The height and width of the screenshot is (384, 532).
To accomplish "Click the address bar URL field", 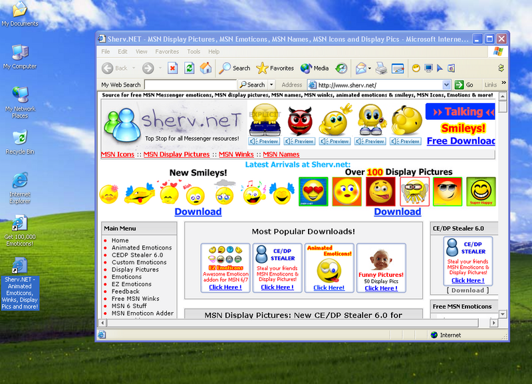I will tap(375, 85).
